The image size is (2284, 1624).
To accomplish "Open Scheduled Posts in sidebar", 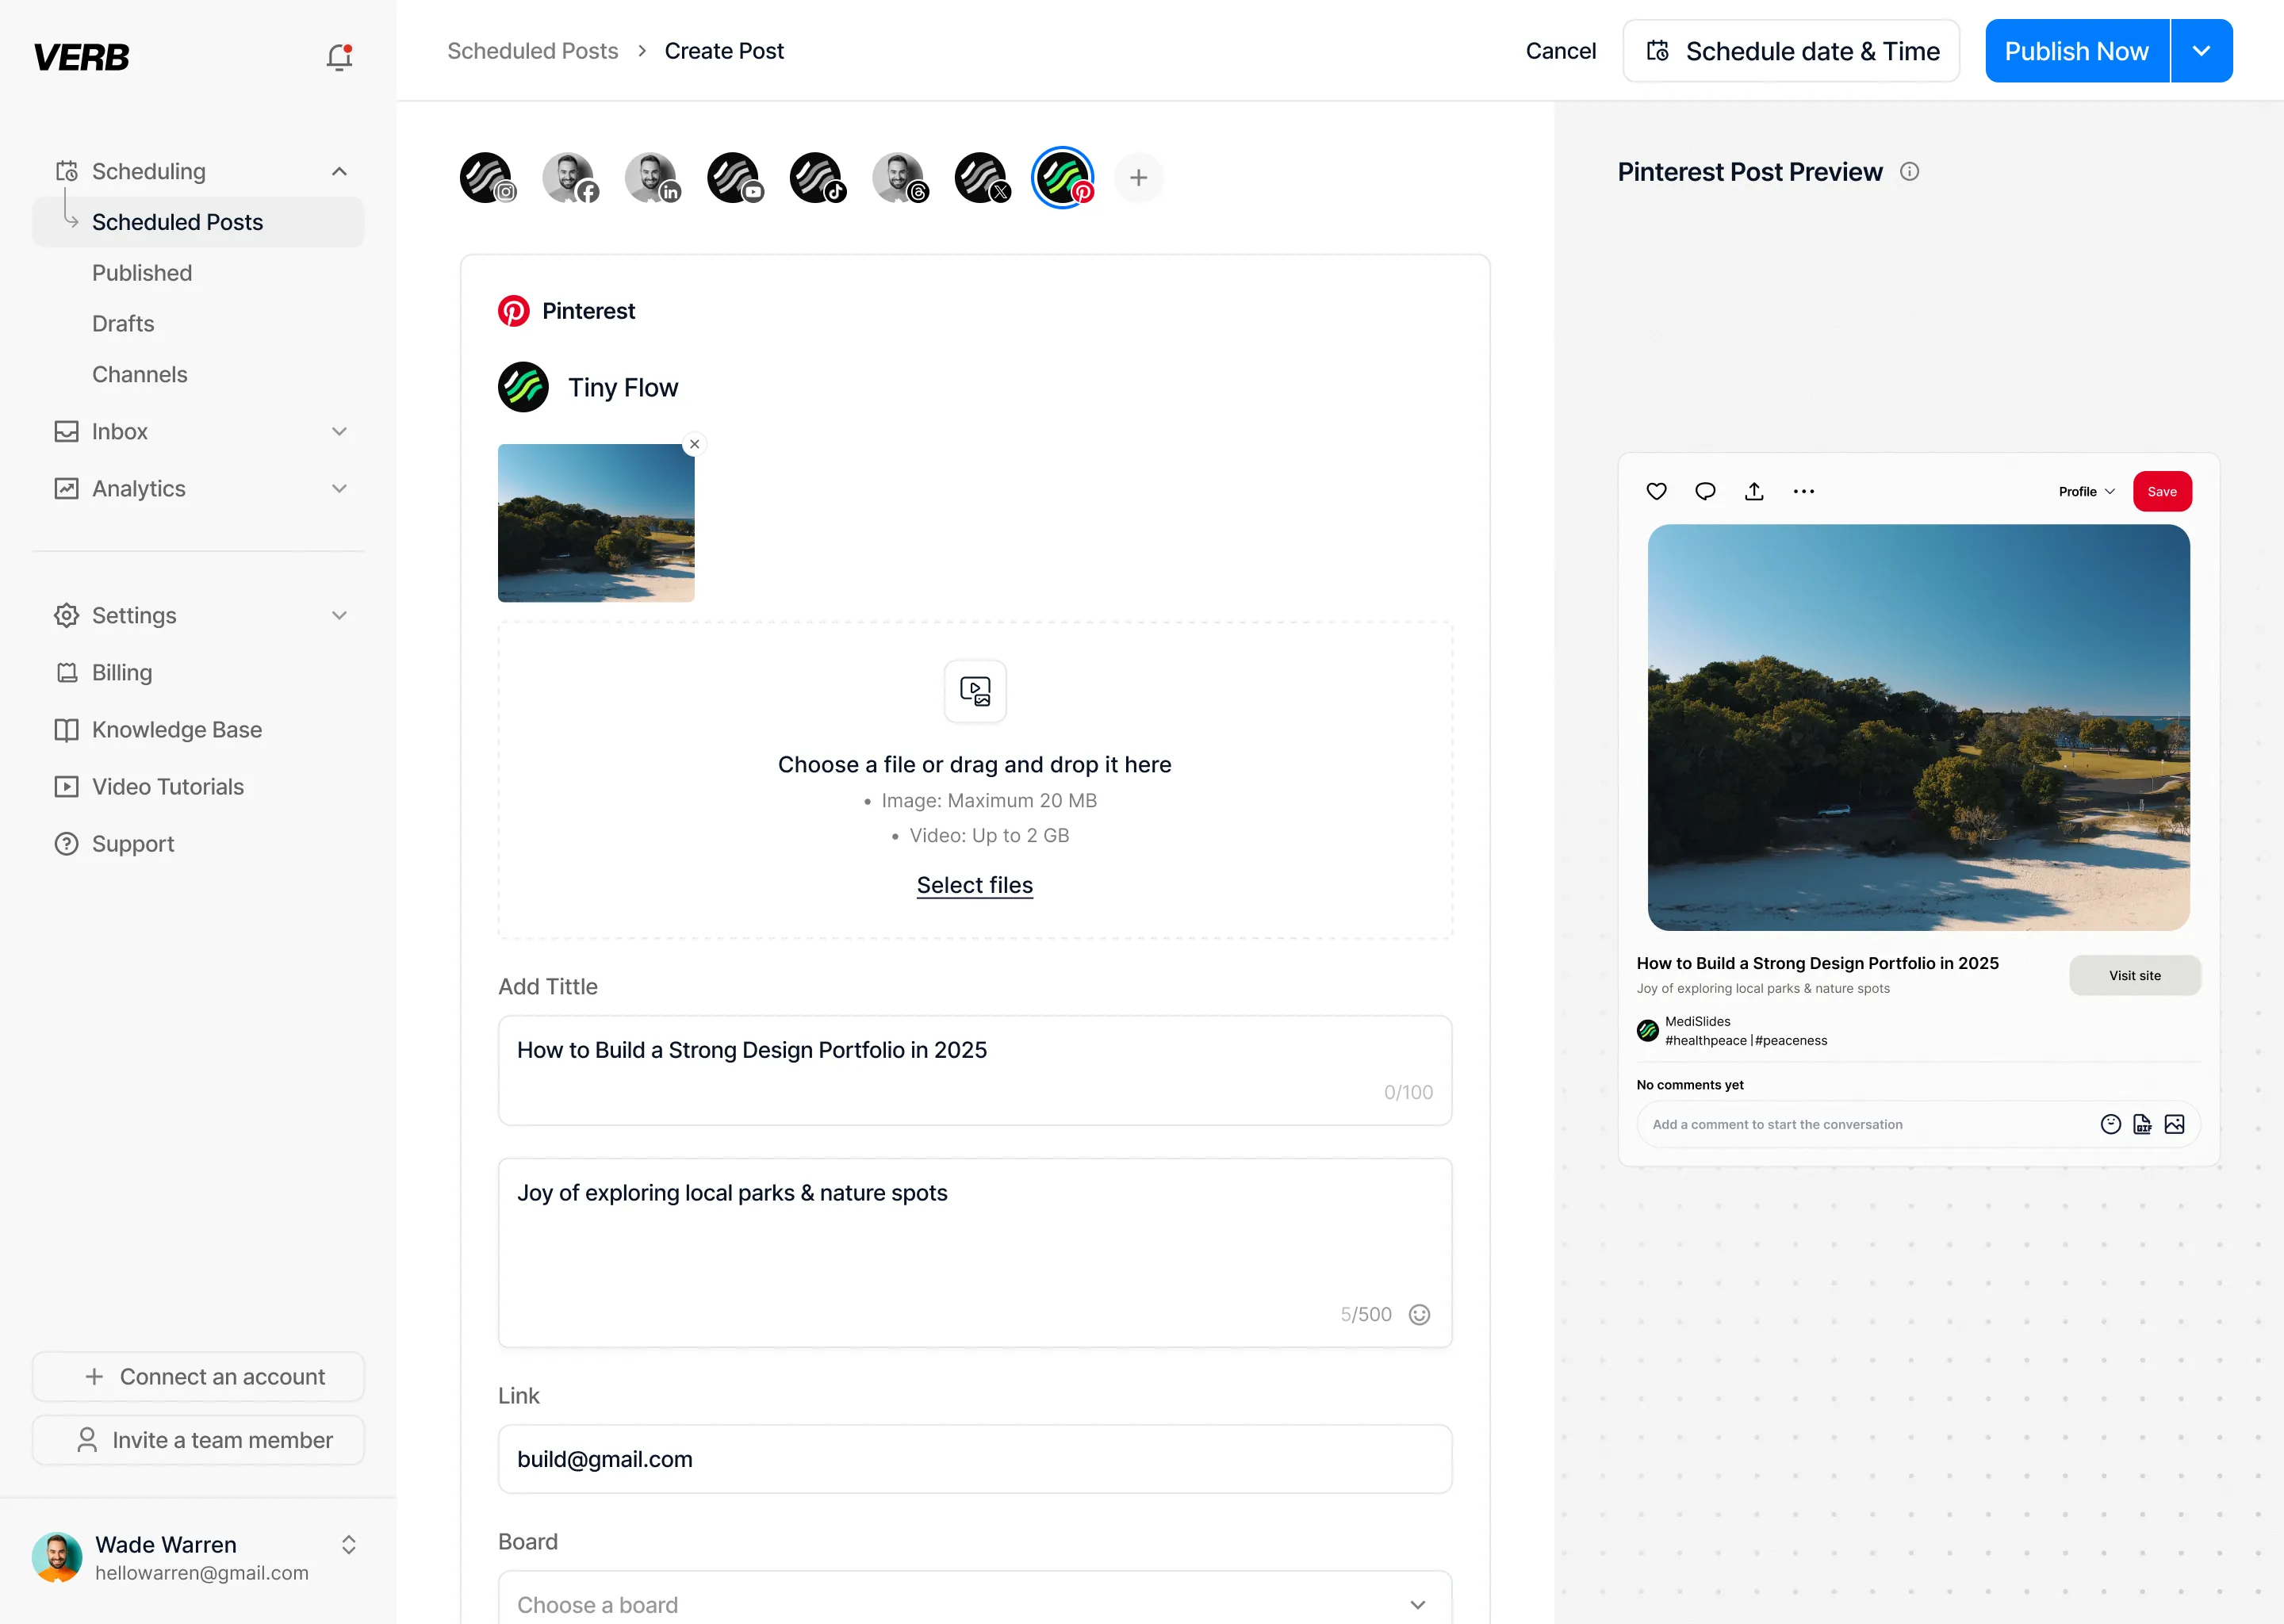I will [198, 222].
